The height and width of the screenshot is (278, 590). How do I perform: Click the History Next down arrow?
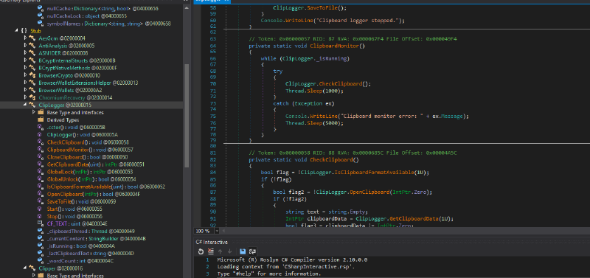coord(229,251)
